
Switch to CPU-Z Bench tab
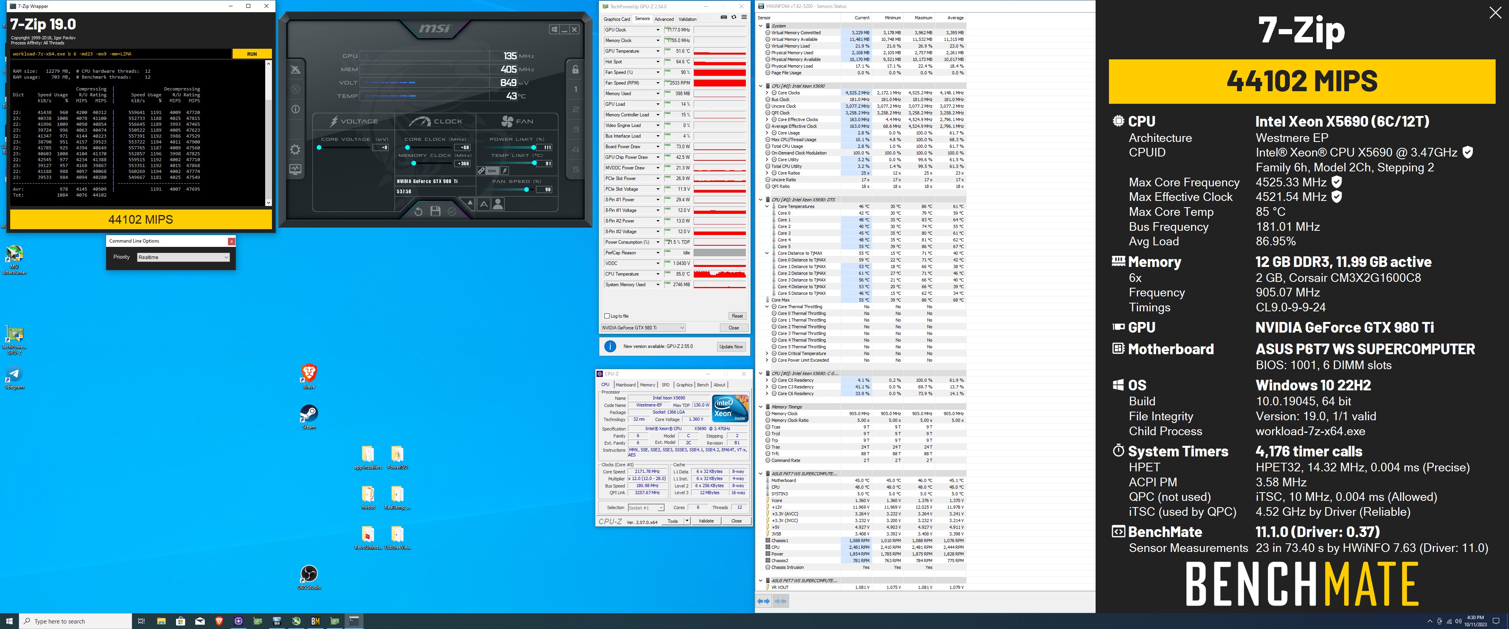point(702,385)
